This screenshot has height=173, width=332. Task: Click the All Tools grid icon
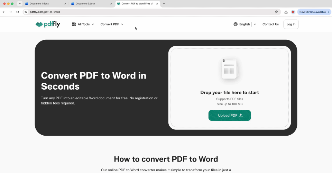(74, 24)
